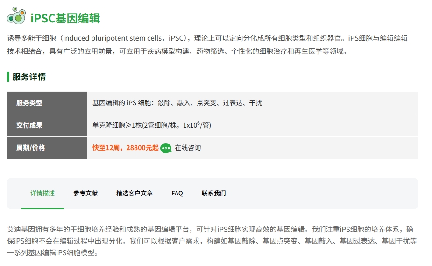Click the 交付成果 table header cell

47,125
